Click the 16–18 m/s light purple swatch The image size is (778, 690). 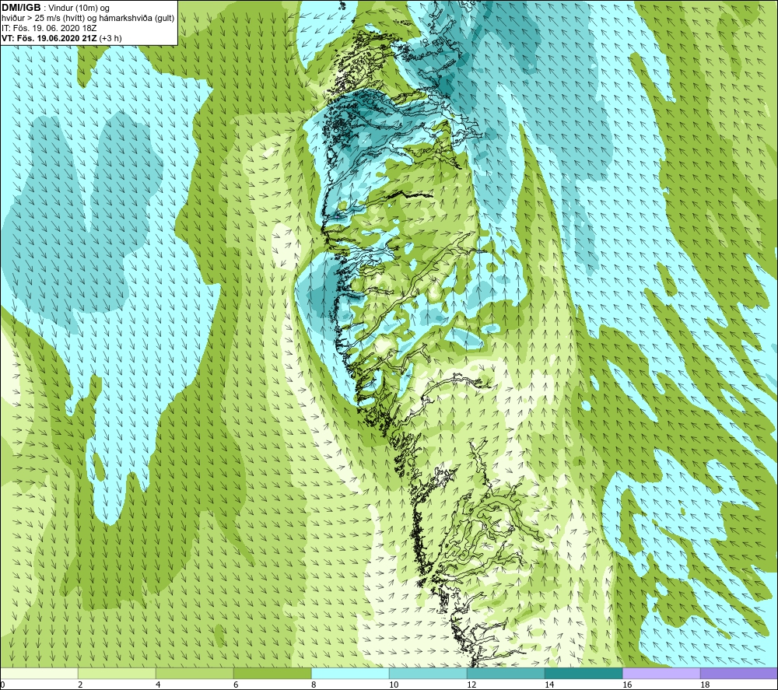click(x=661, y=673)
